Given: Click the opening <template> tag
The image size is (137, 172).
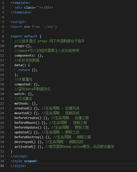Looking at the screenshot, I should (20, 3).
